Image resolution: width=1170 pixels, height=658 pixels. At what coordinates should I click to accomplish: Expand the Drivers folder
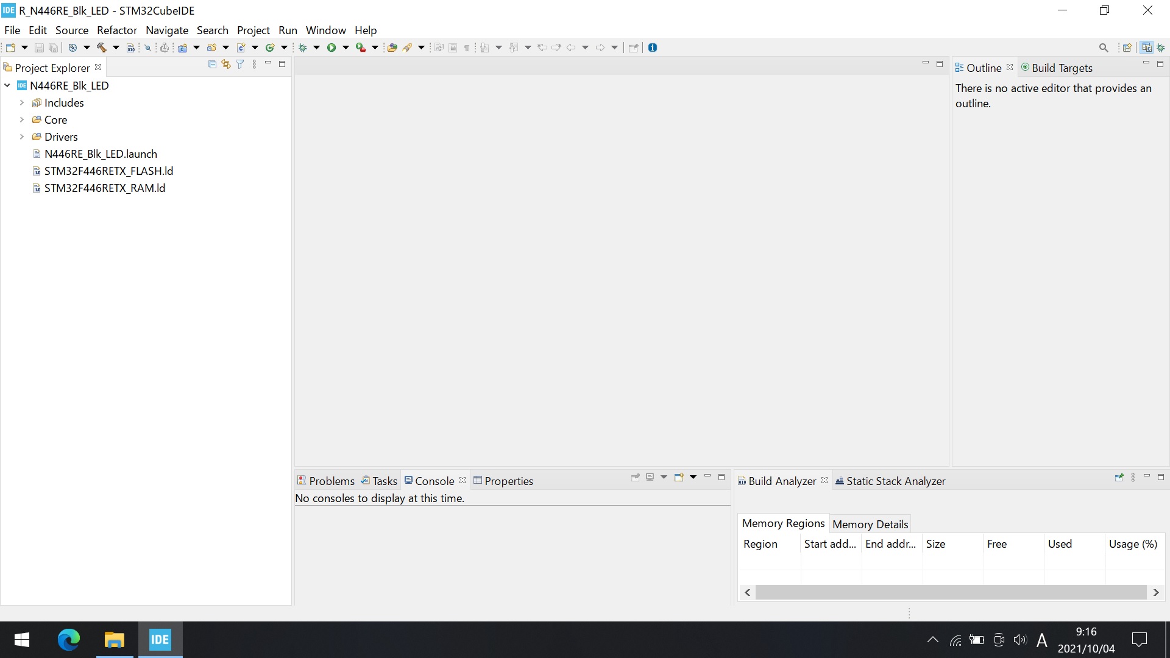22,137
